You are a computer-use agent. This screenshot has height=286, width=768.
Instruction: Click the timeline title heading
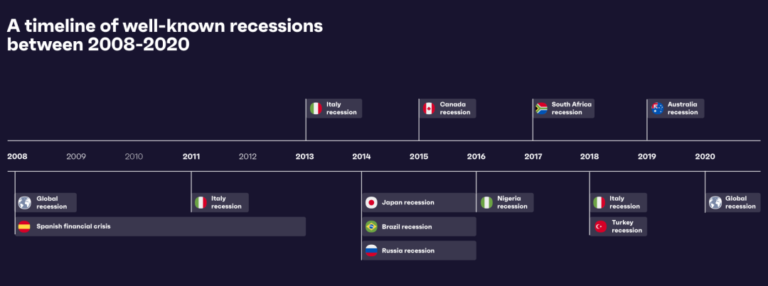[165, 35]
